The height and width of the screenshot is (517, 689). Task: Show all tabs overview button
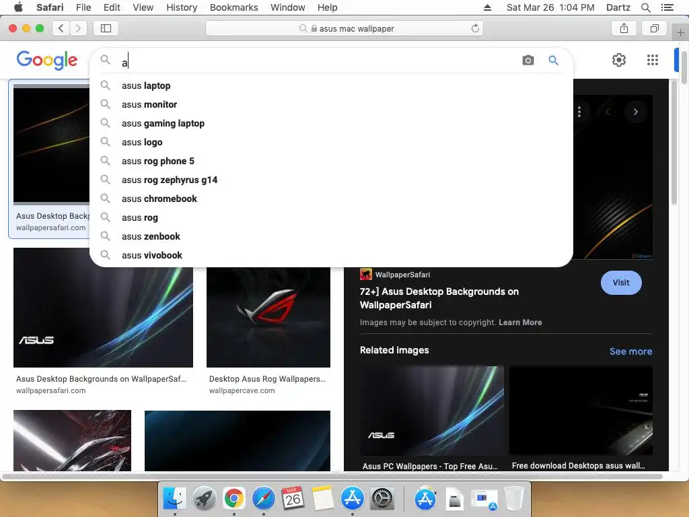pyautogui.click(x=654, y=28)
